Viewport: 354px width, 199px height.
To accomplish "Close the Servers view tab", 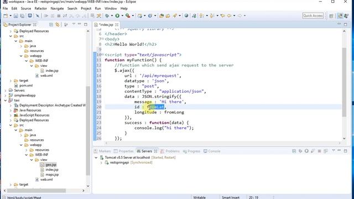I will 155,151.
